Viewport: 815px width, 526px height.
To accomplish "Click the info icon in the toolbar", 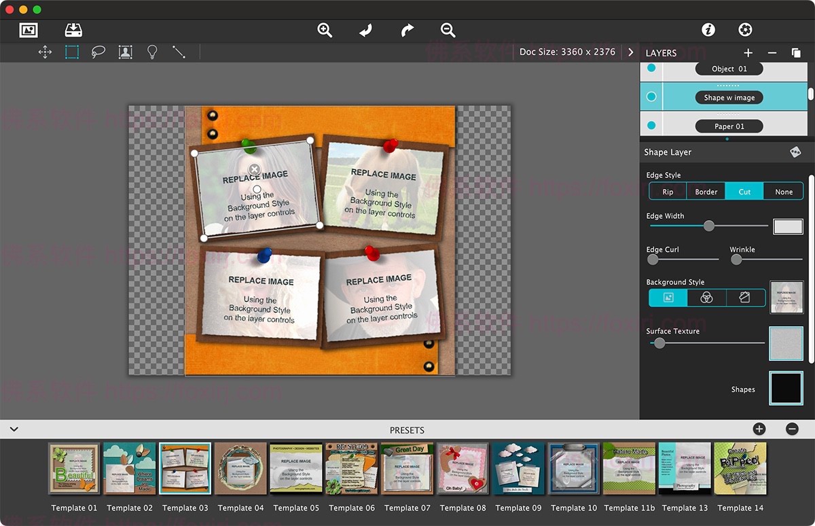I will [710, 29].
